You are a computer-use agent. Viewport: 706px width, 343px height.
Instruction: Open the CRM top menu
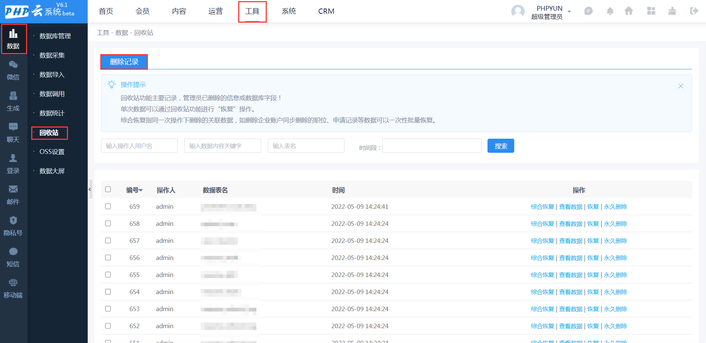326,11
